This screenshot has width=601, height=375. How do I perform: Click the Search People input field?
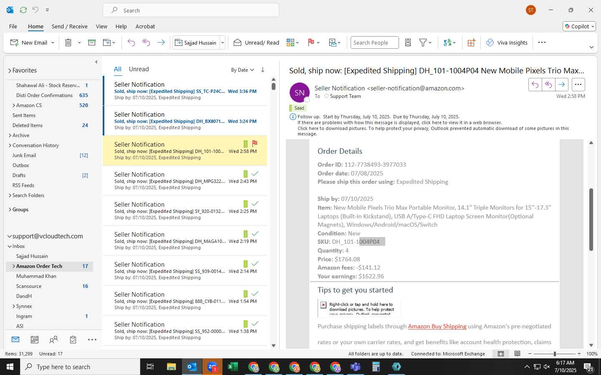coord(374,42)
